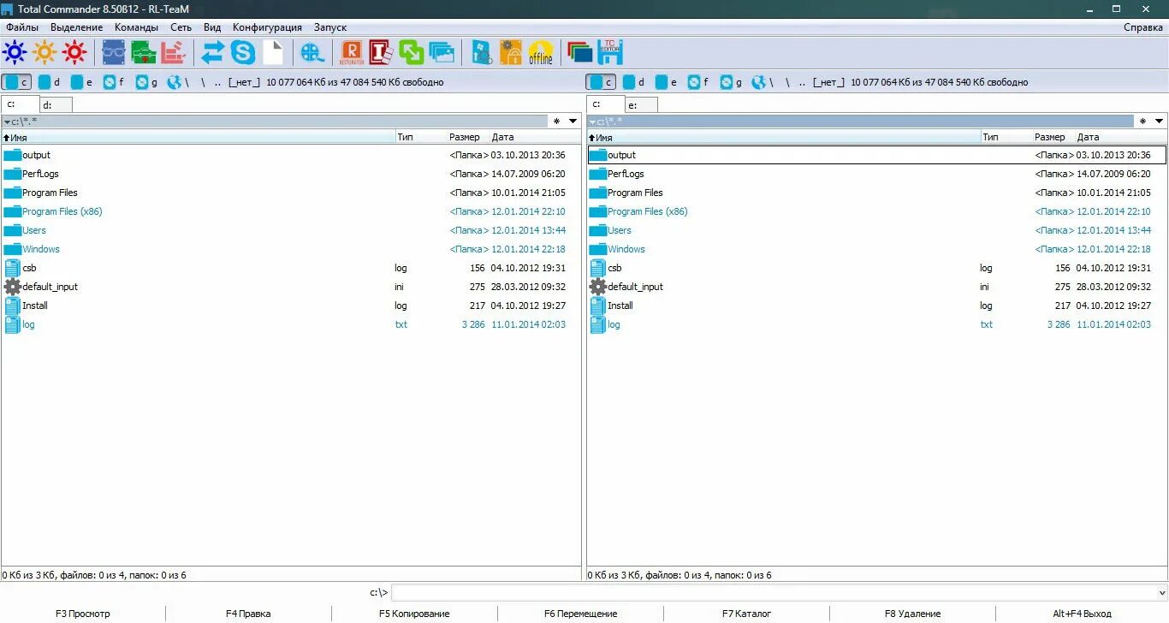The width and height of the screenshot is (1169, 623).
Task: Click the blue glasses toolbar icon
Action: tap(114, 53)
